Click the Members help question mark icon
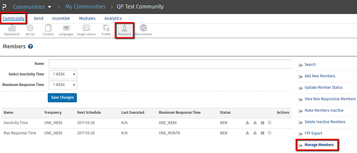This screenshot has height=153, width=357. tap(31, 46)
